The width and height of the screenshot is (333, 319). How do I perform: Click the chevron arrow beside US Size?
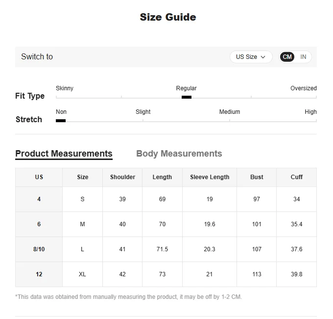(x=263, y=57)
